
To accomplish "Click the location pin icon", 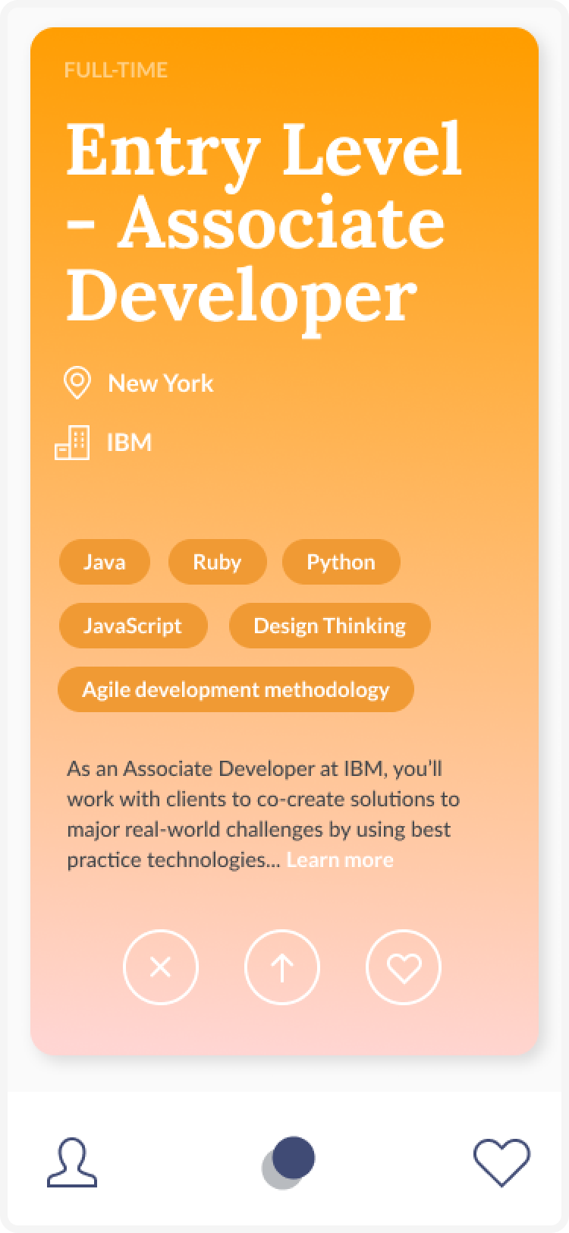I will tap(76, 383).
